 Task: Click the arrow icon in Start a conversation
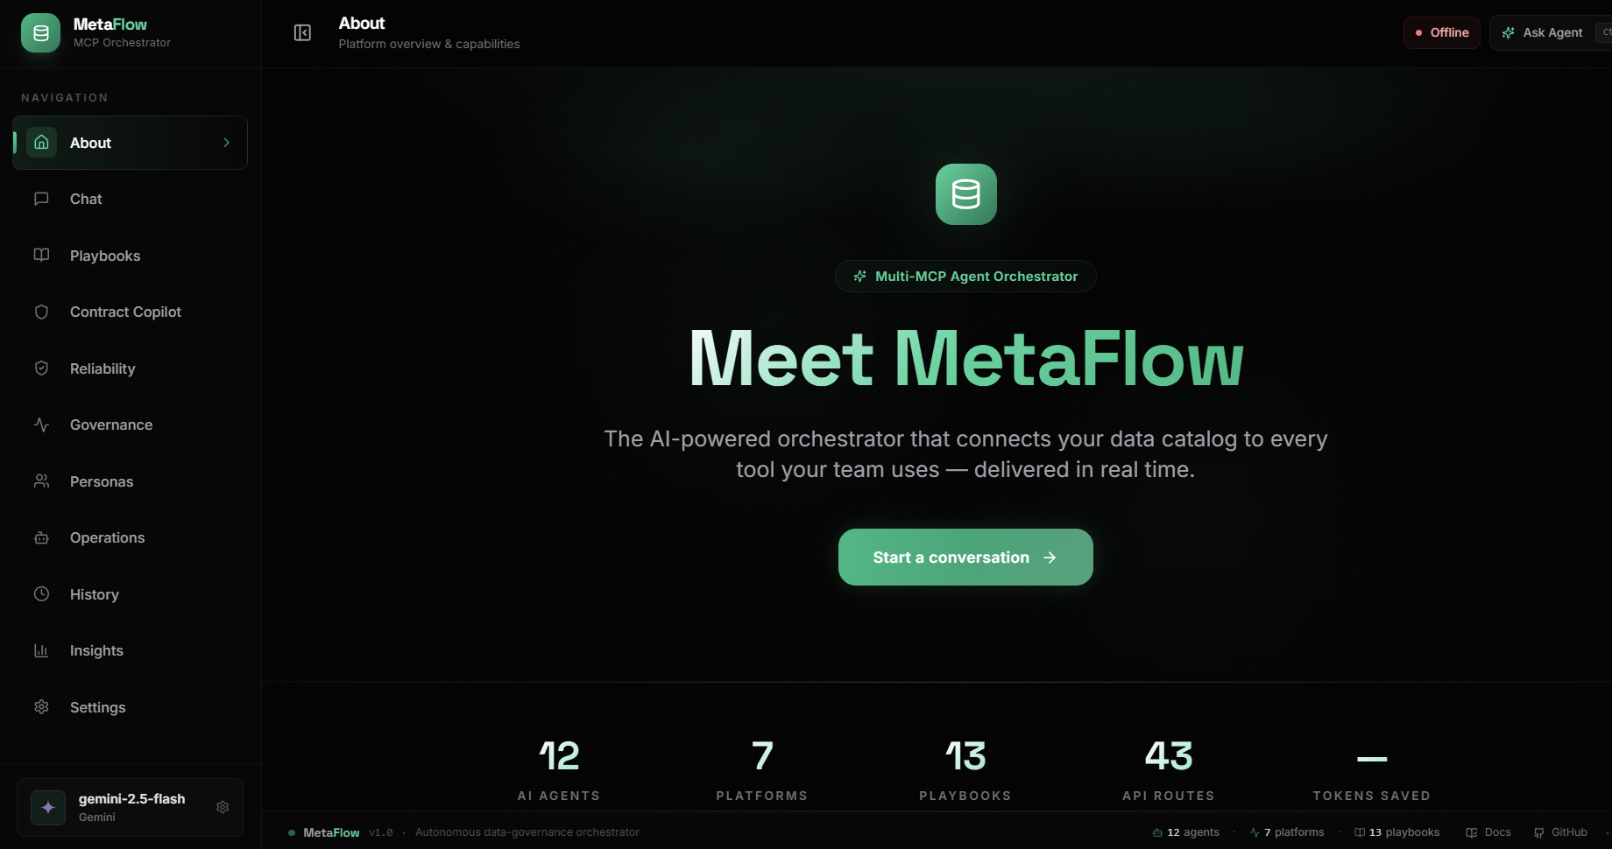tap(1050, 558)
